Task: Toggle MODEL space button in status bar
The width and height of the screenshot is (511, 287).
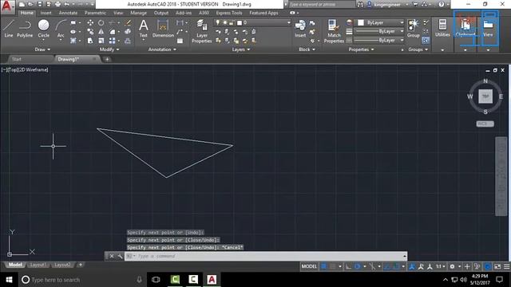Action: coord(309,266)
